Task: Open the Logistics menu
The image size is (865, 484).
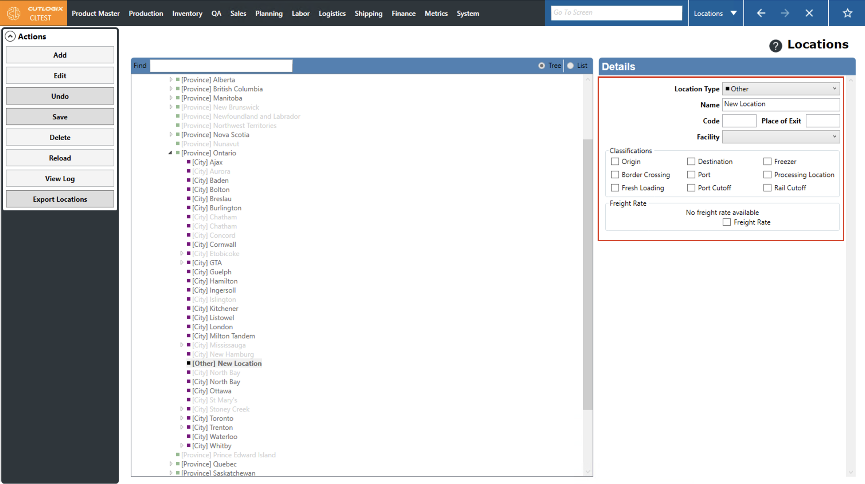Action: click(x=332, y=13)
